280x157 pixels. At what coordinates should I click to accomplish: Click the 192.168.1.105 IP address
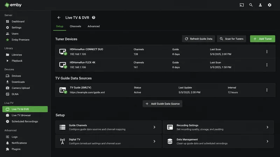78,54
